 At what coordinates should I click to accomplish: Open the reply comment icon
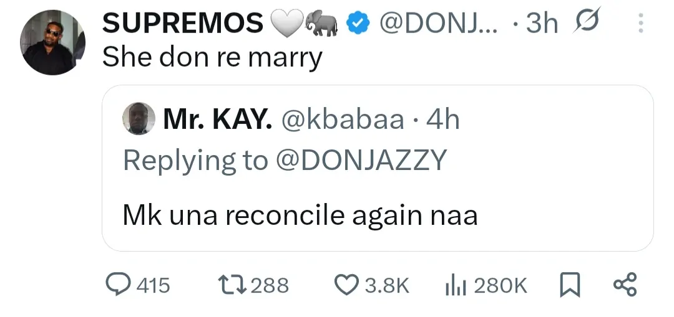coord(119,285)
